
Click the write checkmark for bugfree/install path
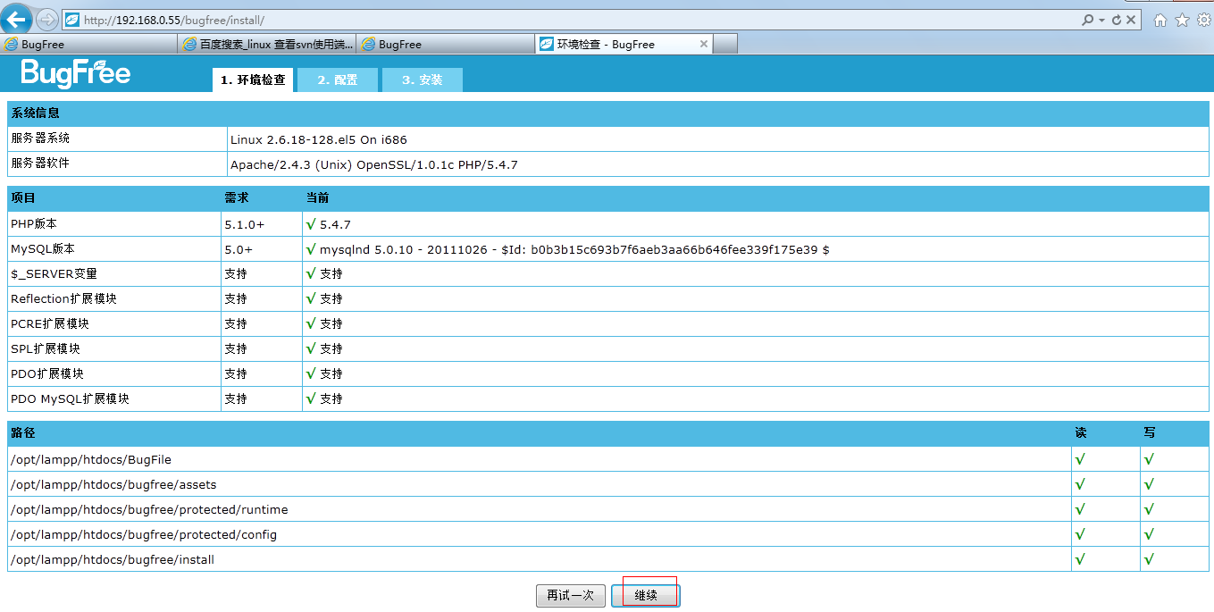click(1149, 558)
